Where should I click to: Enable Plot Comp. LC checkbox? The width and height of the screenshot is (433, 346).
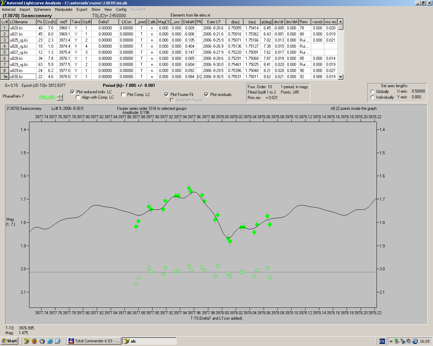click(123, 95)
